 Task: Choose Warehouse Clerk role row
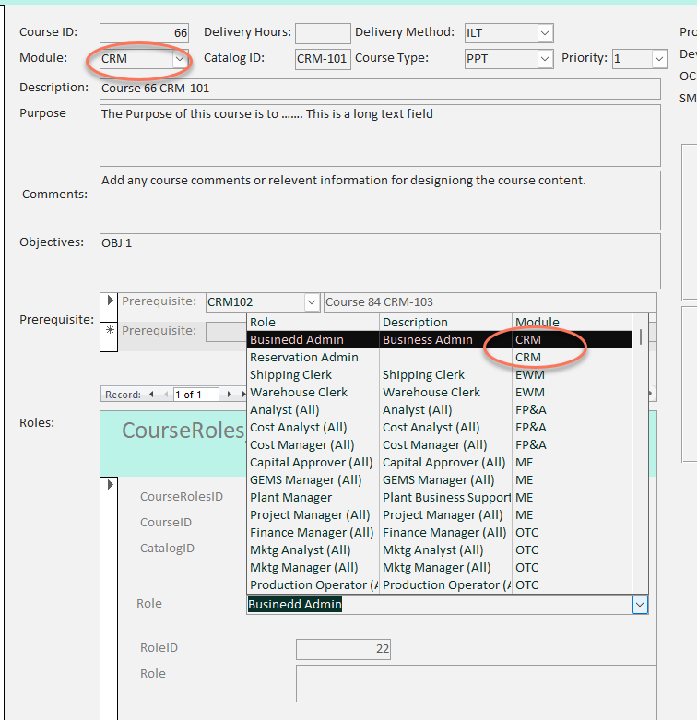point(440,392)
